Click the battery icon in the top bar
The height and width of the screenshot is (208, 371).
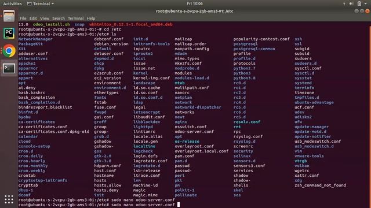tap(359, 3)
